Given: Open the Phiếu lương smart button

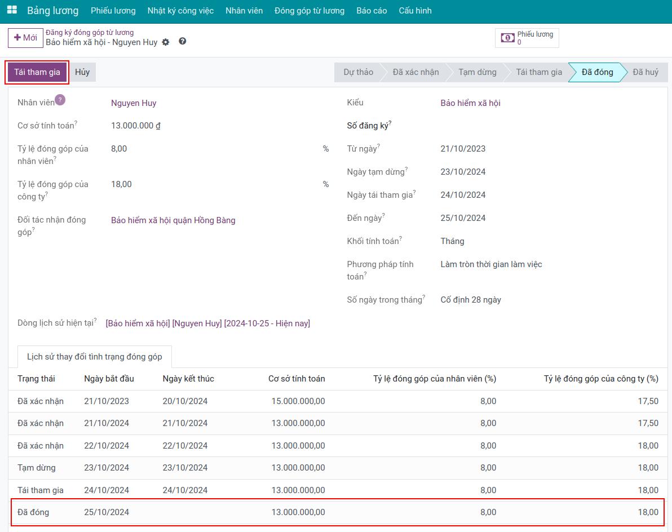Looking at the screenshot, I should click(x=527, y=38).
